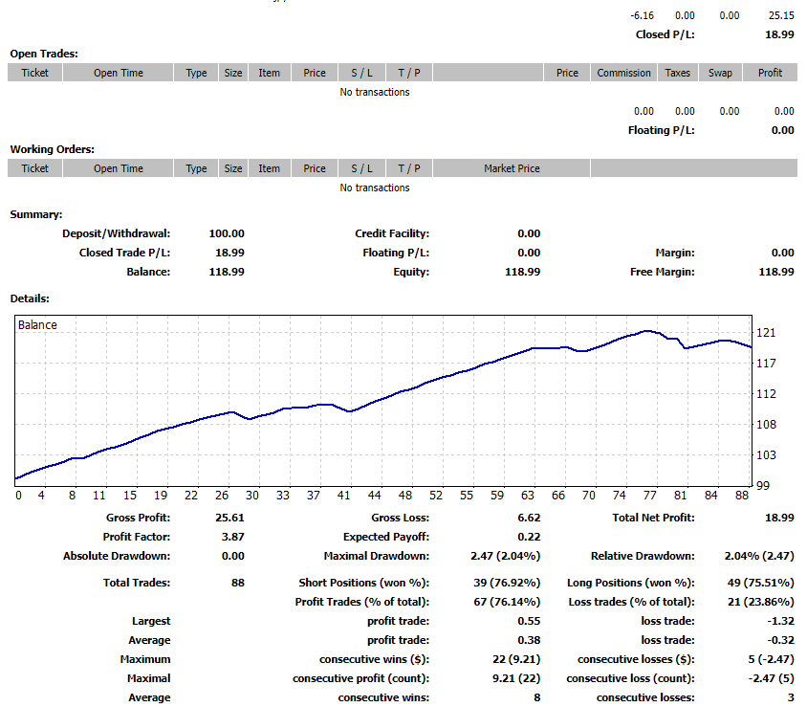Image resolution: width=807 pixels, height=707 pixels.
Task: Select the Price column header
Action: click(x=314, y=72)
